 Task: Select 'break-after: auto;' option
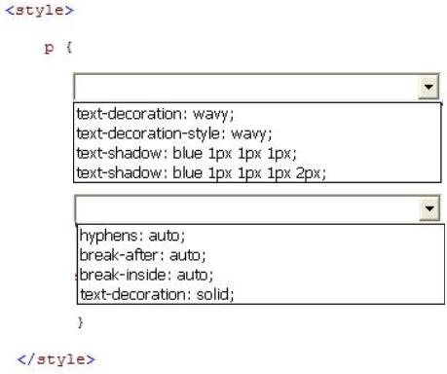[143, 255]
